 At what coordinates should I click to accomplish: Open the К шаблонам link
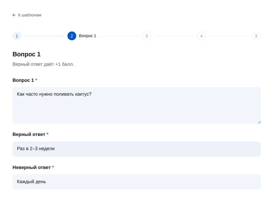click(27, 15)
